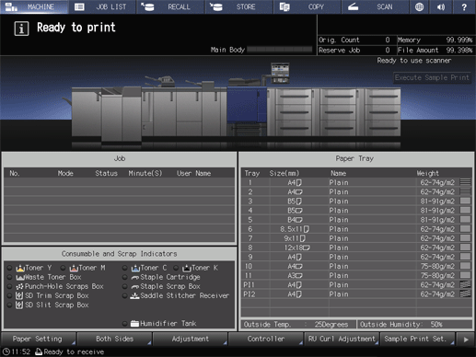476x357 pixels.
Task: Open the RECALL tab
Action: (x=170, y=6)
